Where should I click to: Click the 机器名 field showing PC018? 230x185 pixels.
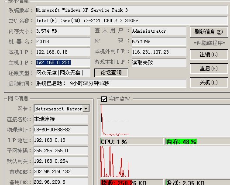[63, 41]
